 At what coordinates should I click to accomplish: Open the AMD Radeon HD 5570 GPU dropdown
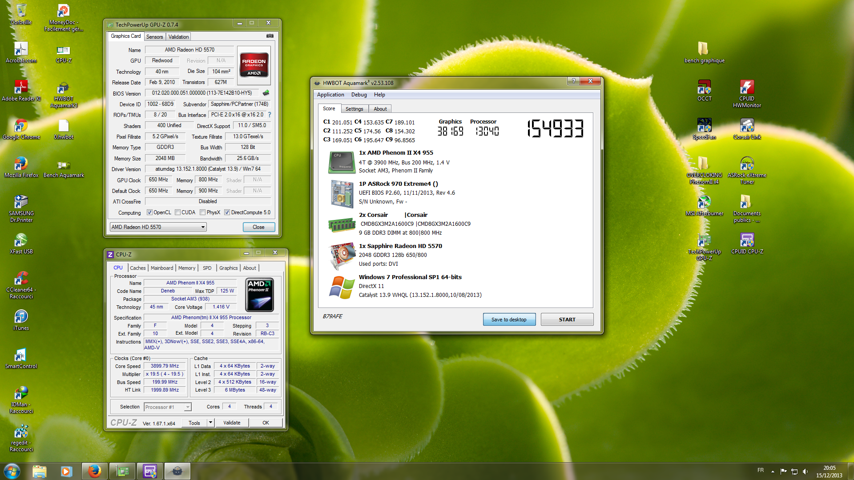(x=158, y=227)
